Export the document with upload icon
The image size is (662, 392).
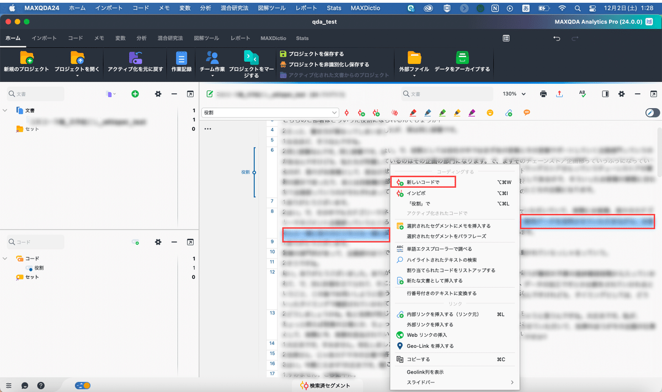click(559, 94)
